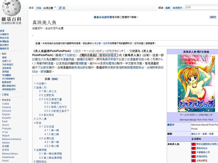
Task: Collapse the 其他語言 sidebar section
Action: [5, 100]
